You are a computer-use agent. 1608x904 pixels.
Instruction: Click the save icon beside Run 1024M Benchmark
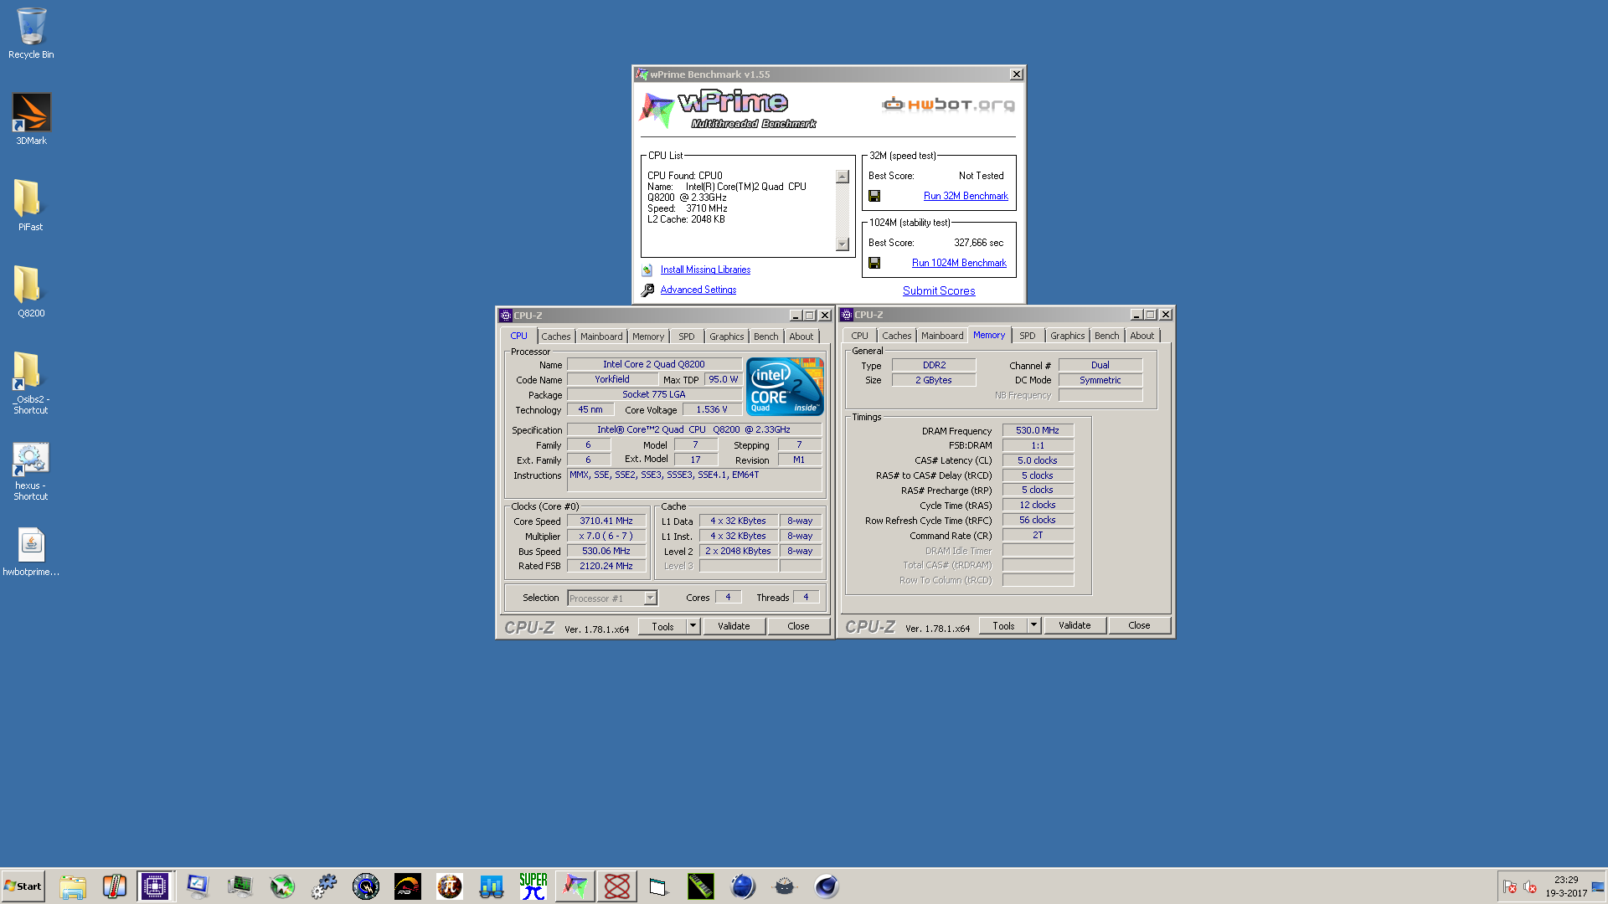pyautogui.click(x=874, y=263)
